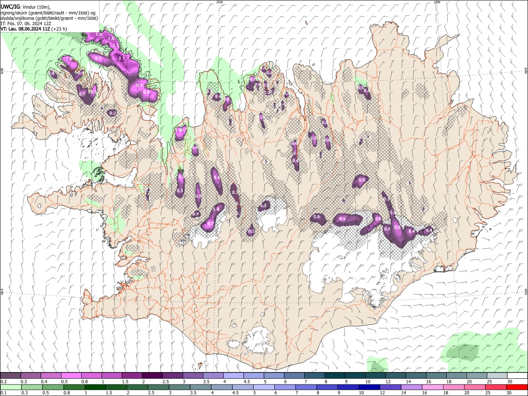Click the palest green swatch labeled 0.1

[x=11, y=387]
